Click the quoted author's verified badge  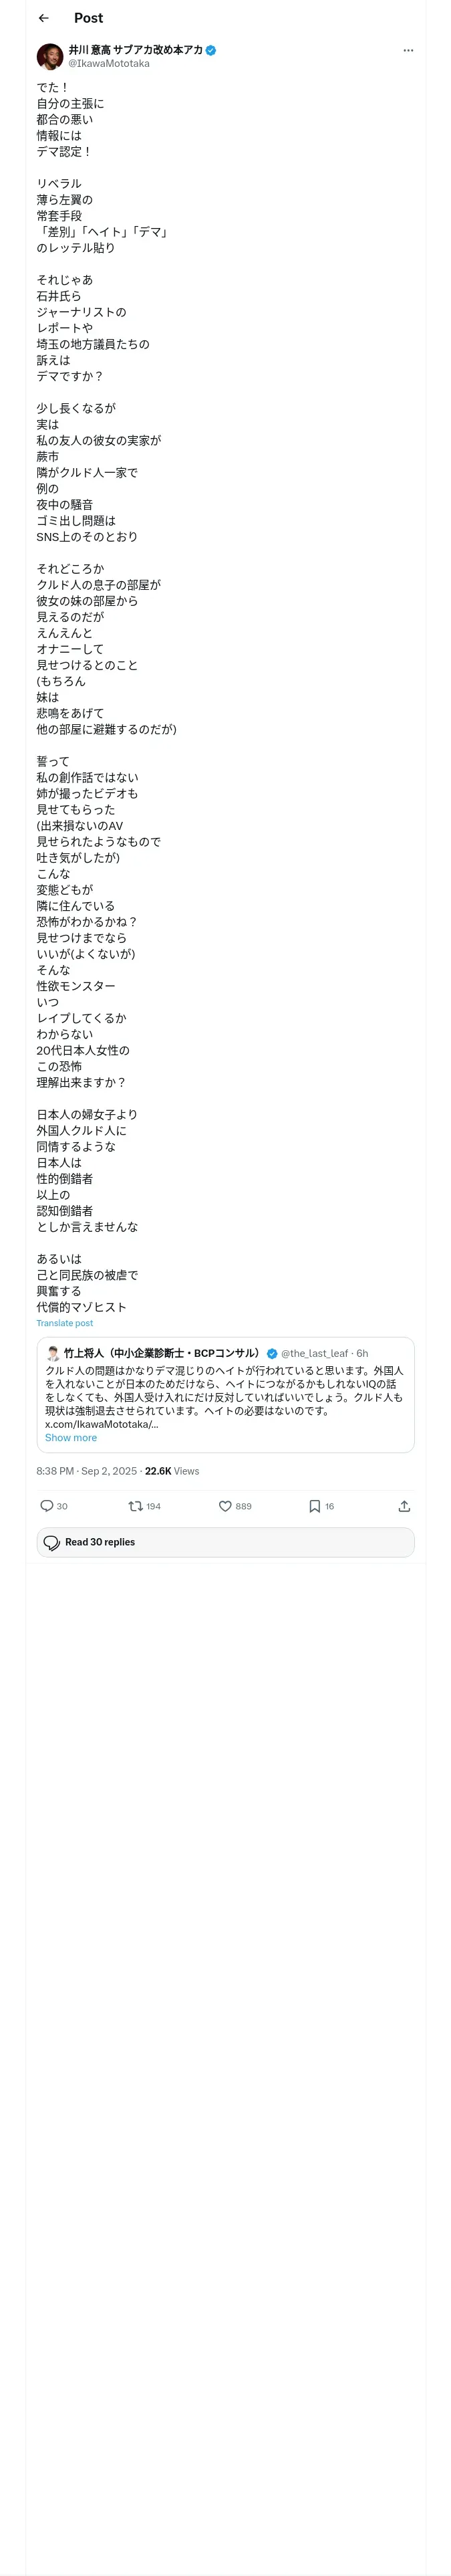click(x=272, y=1353)
